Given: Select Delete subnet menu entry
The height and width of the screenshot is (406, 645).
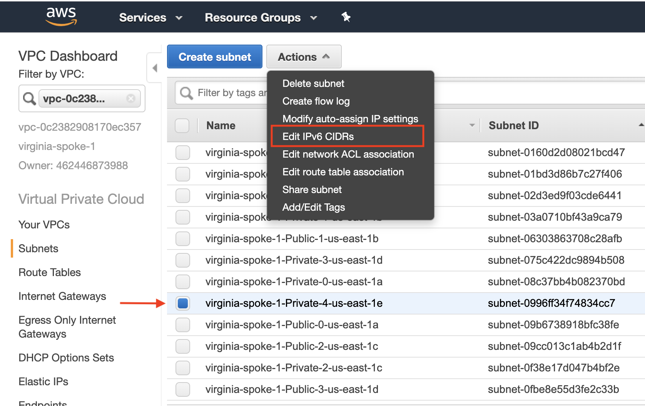Looking at the screenshot, I should pos(313,83).
